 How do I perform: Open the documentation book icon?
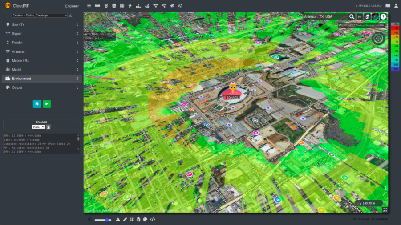click(x=388, y=6)
